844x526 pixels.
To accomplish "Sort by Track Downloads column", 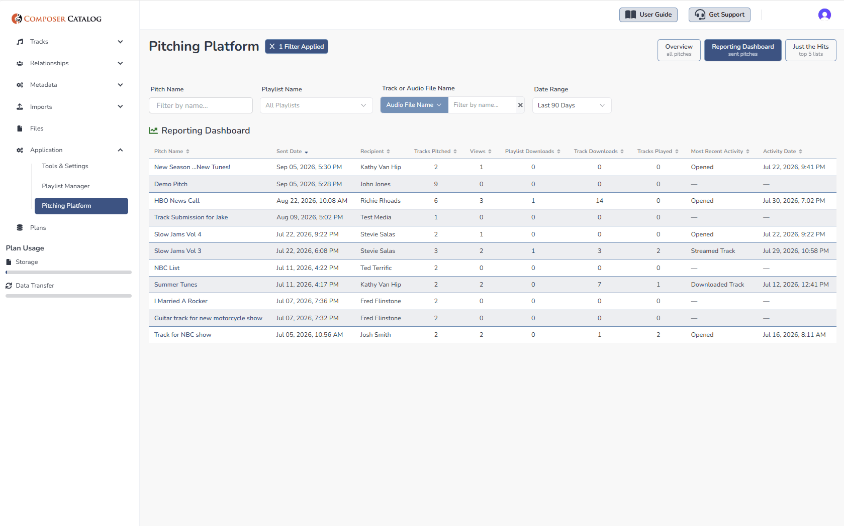I will point(599,151).
